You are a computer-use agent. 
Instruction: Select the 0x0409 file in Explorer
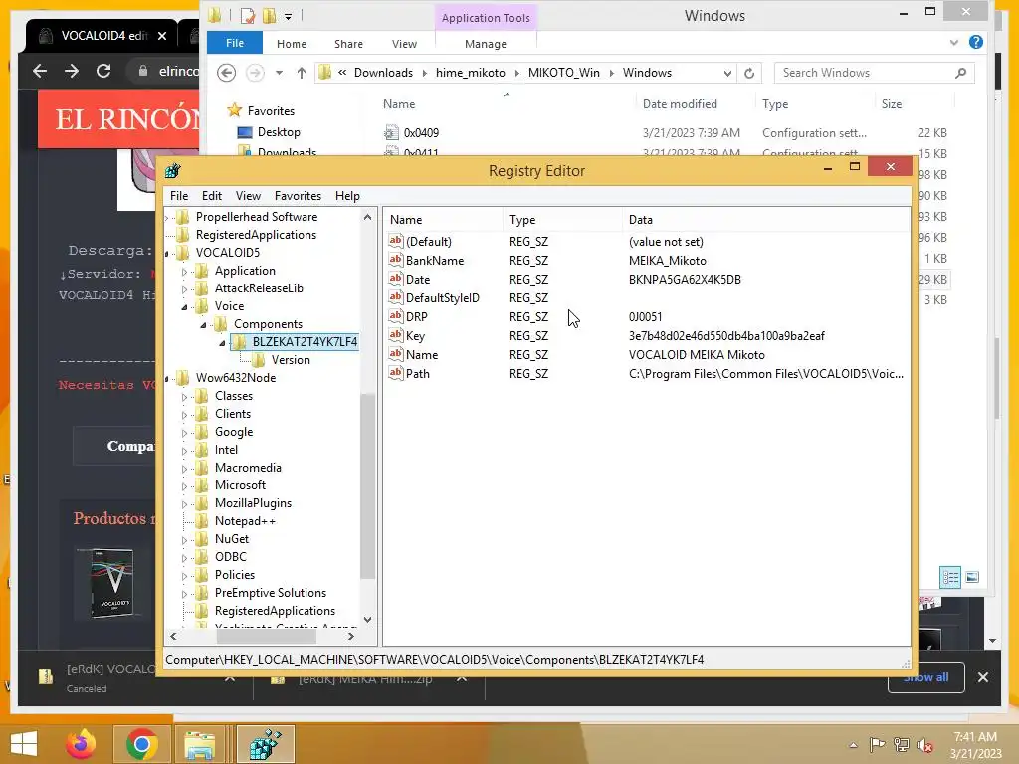click(x=421, y=133)
